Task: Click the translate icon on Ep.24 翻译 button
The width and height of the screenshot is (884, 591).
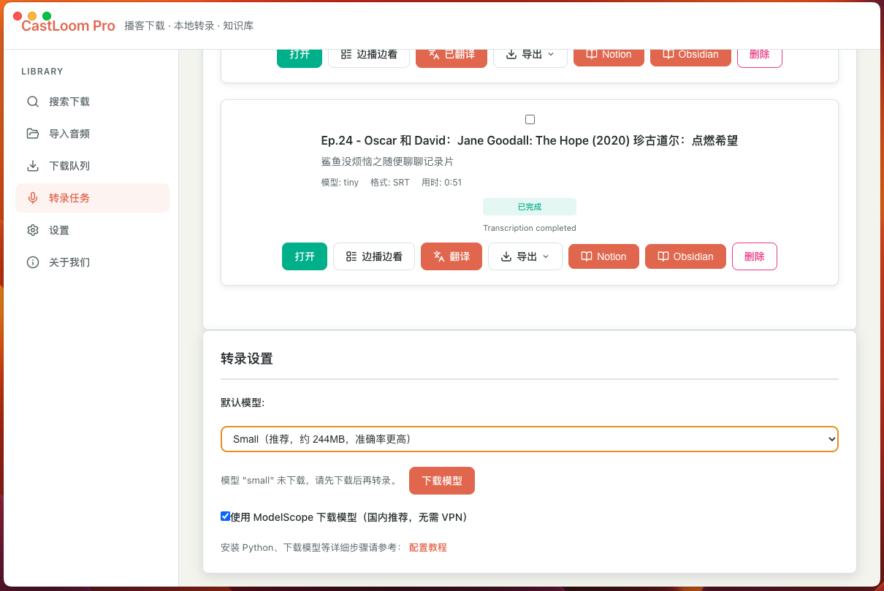Action: click(439, 256)
